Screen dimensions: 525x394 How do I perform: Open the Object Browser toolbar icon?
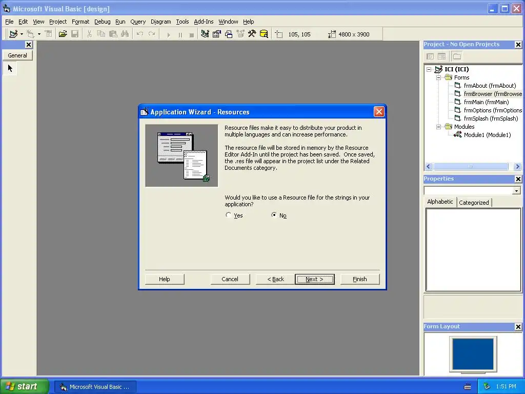pyautogui.click(x=240, y=34)
